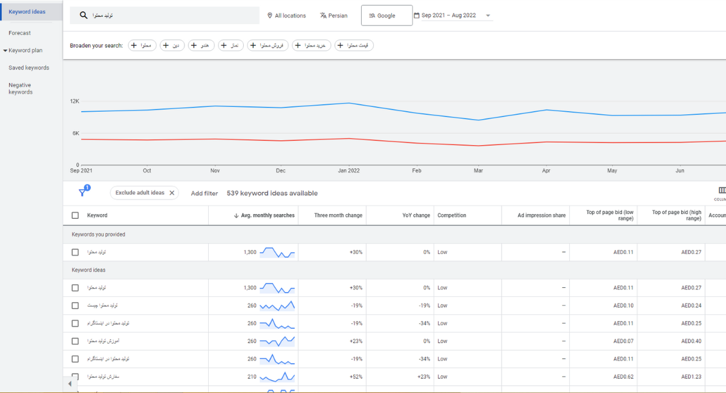Open the Google search network selector
Image resolution: width=726 pixels, height=393 pixels.
(x=387, y=16)
